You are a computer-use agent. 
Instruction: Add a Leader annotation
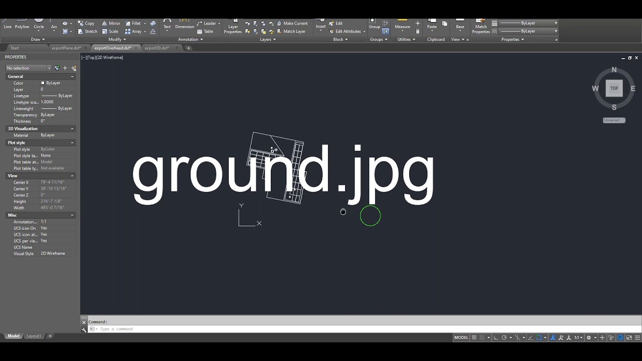coord(206,23)
